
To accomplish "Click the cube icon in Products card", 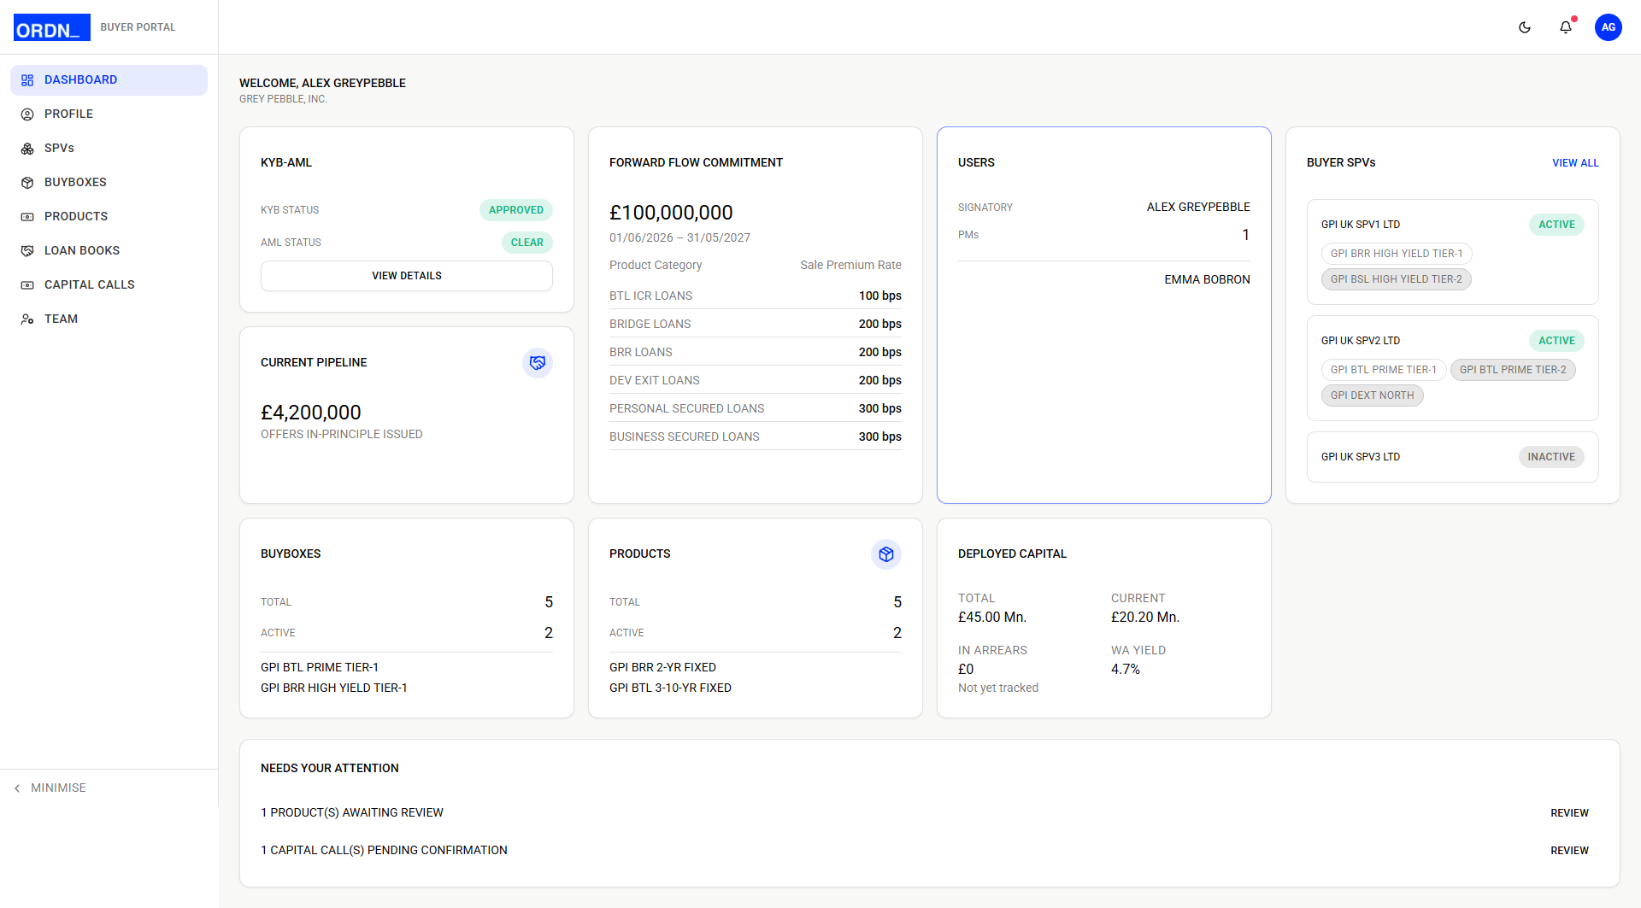I will (x=886, y=554).
